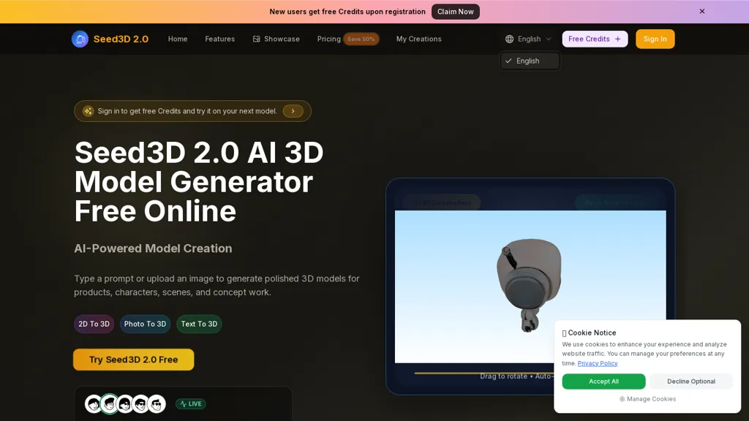Click the globe language icon

[x=509, y=39]
